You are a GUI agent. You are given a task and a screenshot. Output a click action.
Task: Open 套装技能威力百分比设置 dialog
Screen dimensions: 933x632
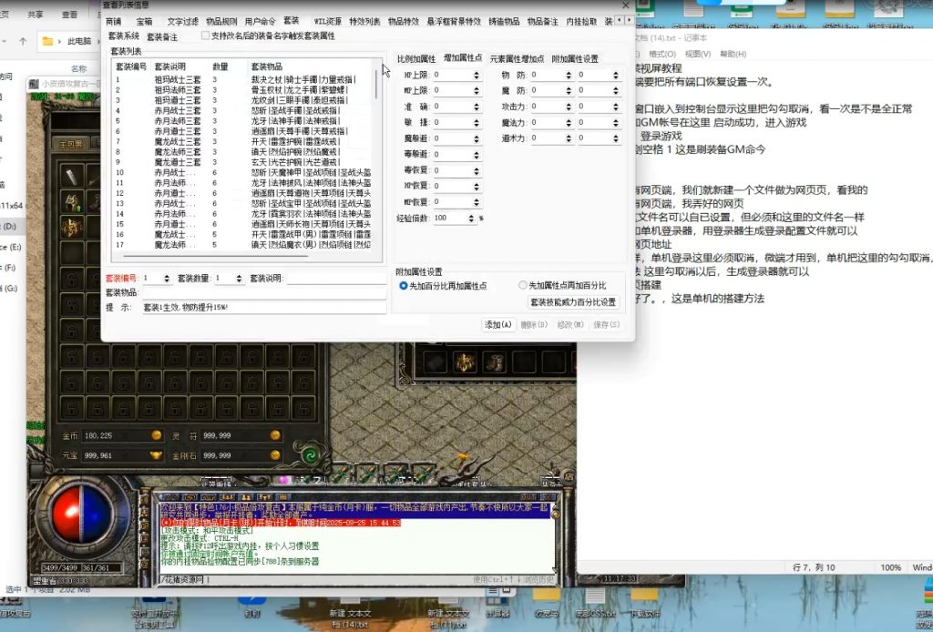pos(573,302)
